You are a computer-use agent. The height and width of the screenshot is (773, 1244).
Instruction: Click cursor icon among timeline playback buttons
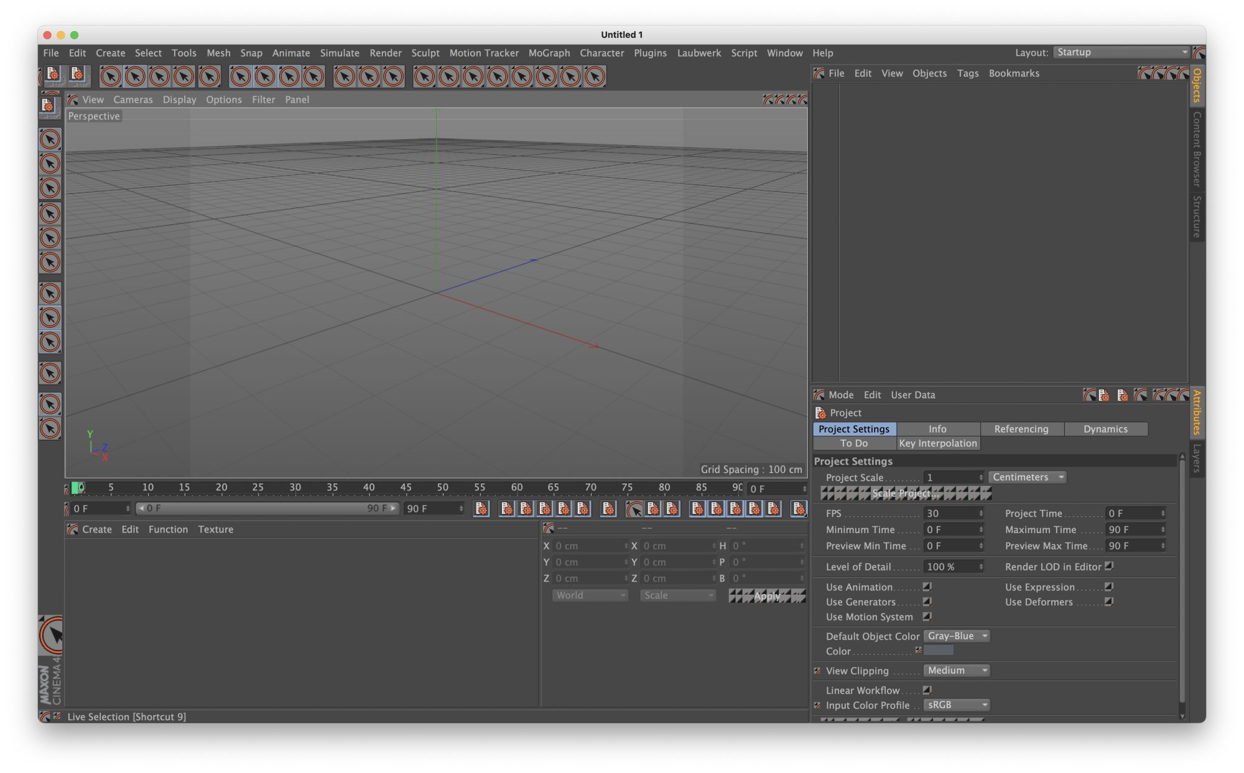pos(634,510)
